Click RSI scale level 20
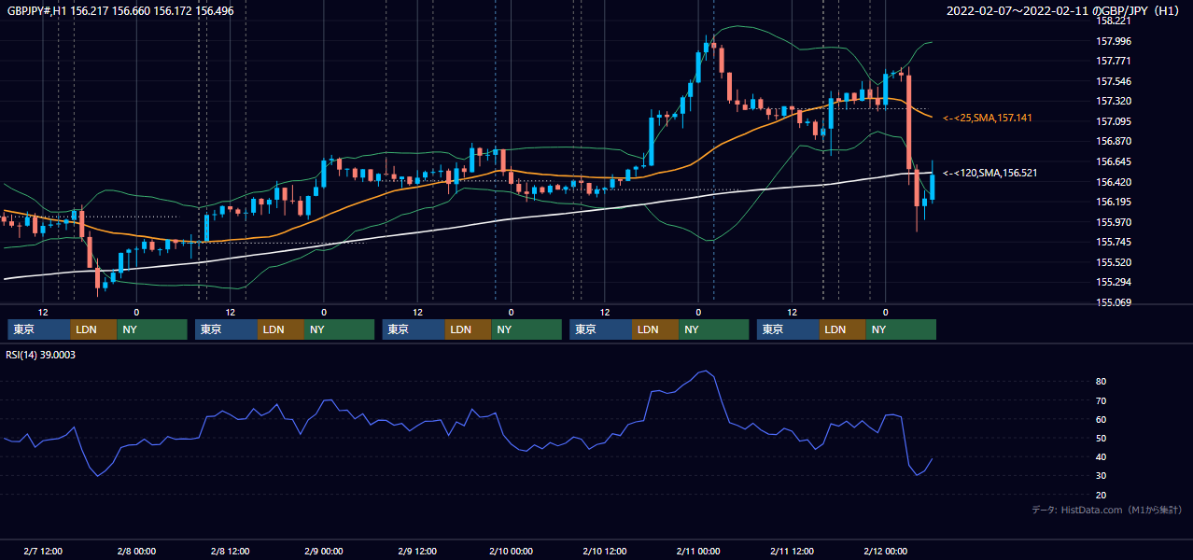Image resolution: width=1193 pixels, height=560 pixels. [x=1102, y=495]
